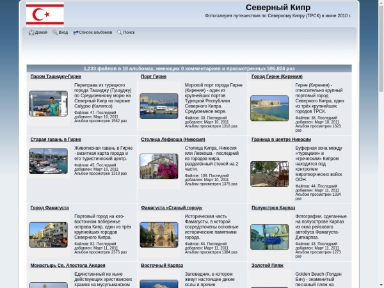Click the Паром Ташиджу-Гирне ferry thumbnail
The width and height of the screenshot is (384, 288).
coord(49,104)
